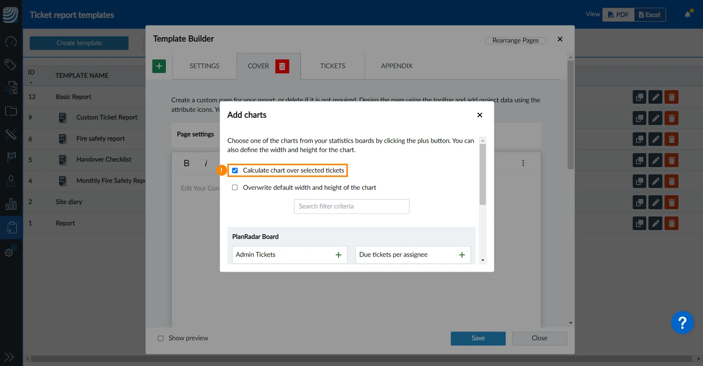Screen dimensions: 703x366
Task: Open the tickets tag icon in sidebar
Action: pos(11,65)
